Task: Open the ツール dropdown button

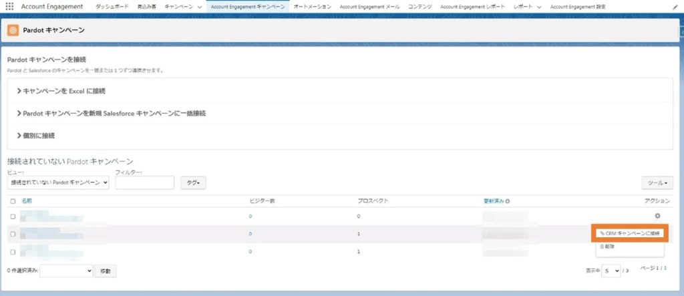Action: pyautogui.click(x=657, y=183)
